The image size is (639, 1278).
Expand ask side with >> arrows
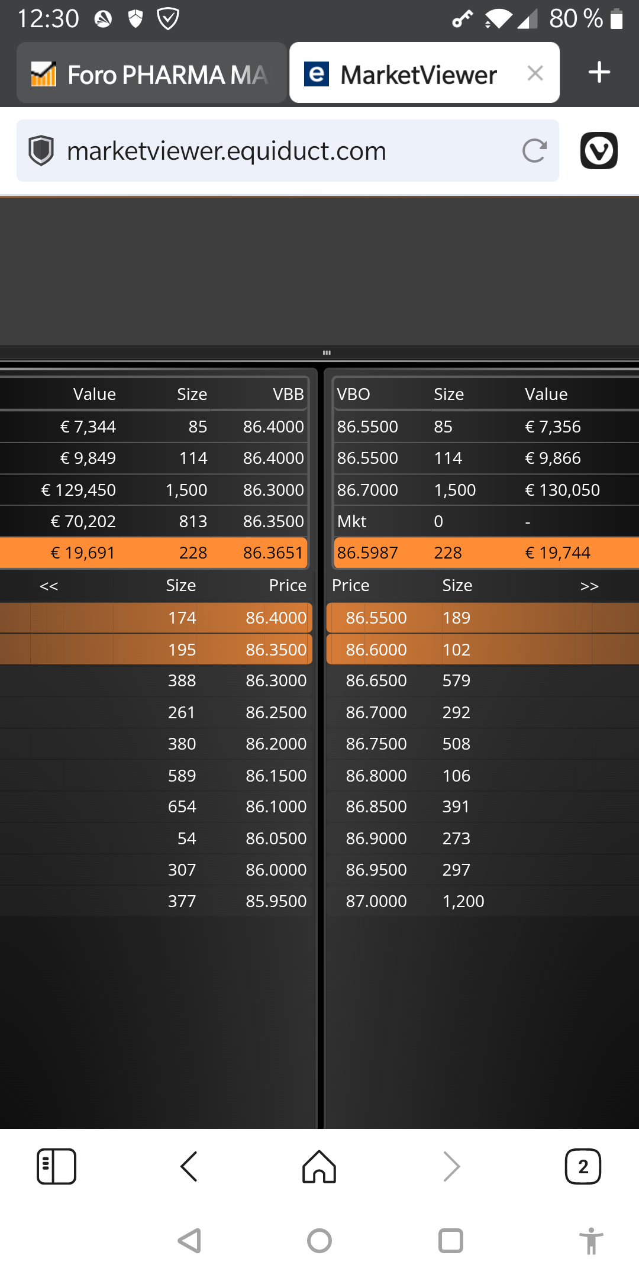click(x=589, y=586)
